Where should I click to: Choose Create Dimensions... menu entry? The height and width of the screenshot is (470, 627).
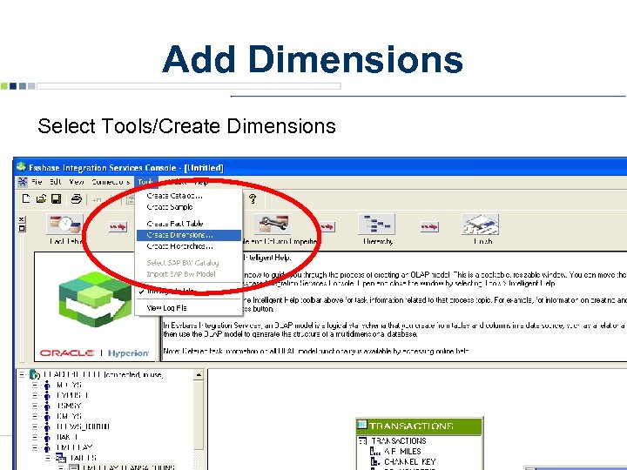coord(189,235)
